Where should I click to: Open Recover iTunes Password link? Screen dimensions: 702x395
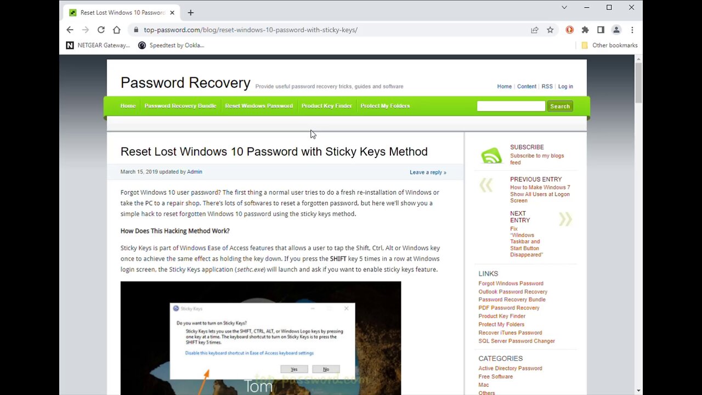(510, 332)
